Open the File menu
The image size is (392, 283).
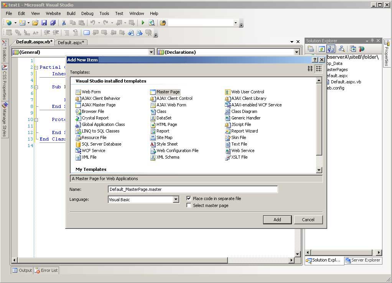coord(9,13)
